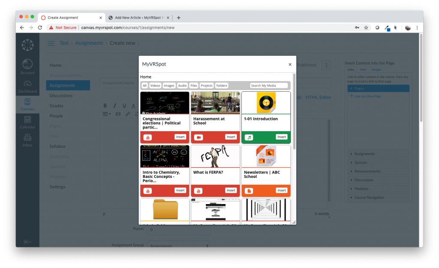Click the Points input field
Image resolution: width=439 pixels, height=268 pixels.
[x=179, y=230]
